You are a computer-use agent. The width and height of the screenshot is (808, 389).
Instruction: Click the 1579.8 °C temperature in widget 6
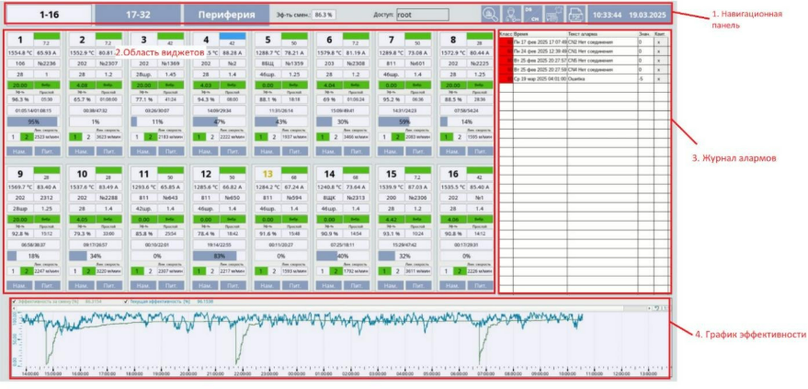pos(329,52)
